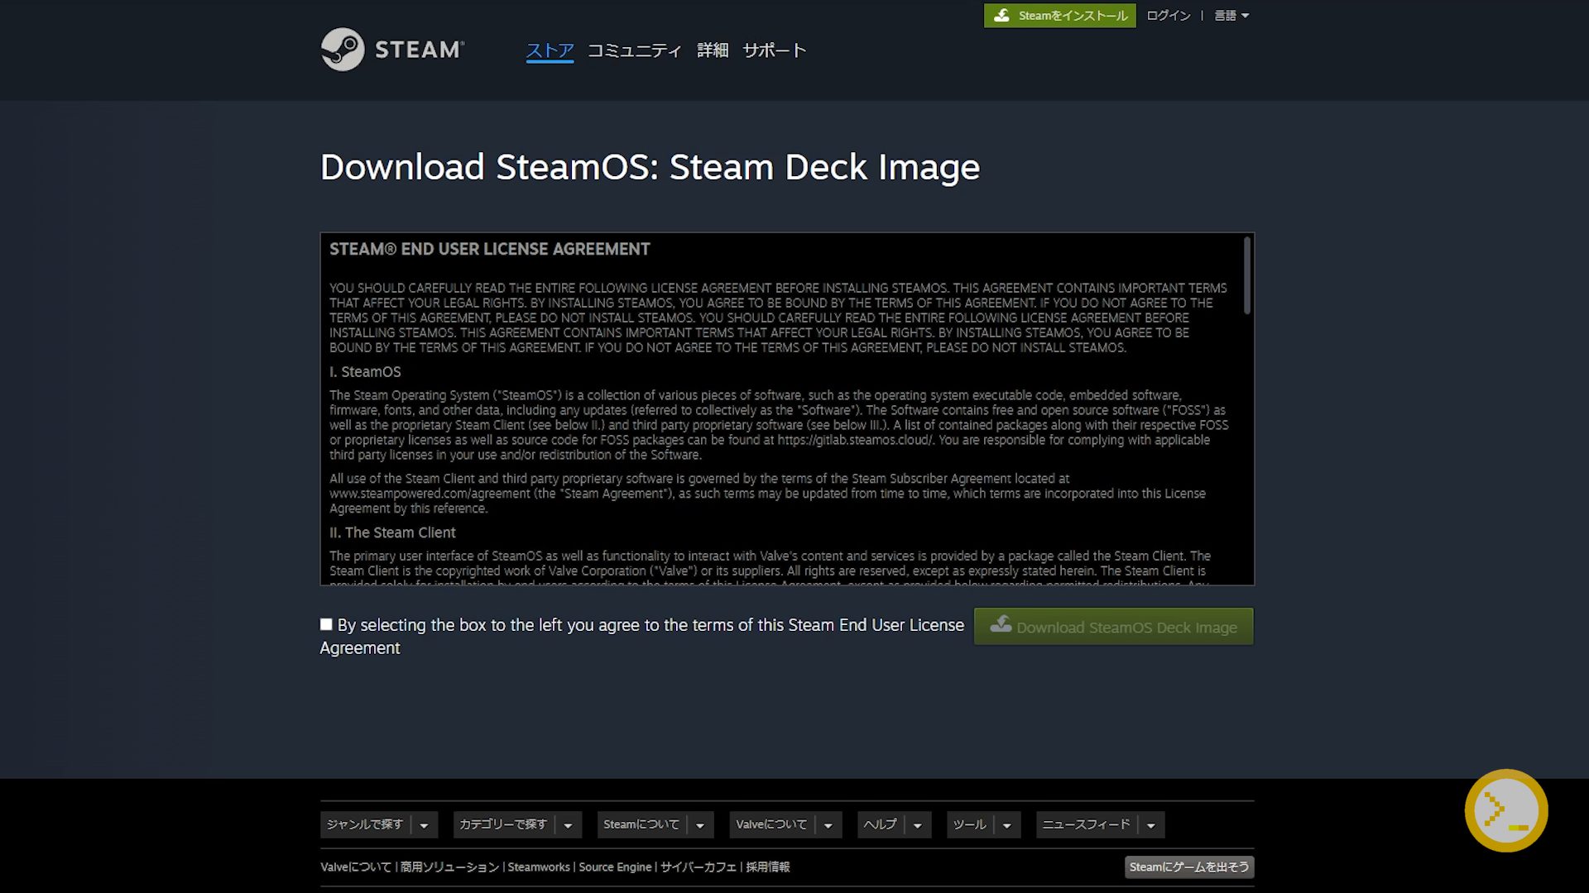
Task: Expand the Steamについて footer dropdown arrow
Action: point(700,825)
